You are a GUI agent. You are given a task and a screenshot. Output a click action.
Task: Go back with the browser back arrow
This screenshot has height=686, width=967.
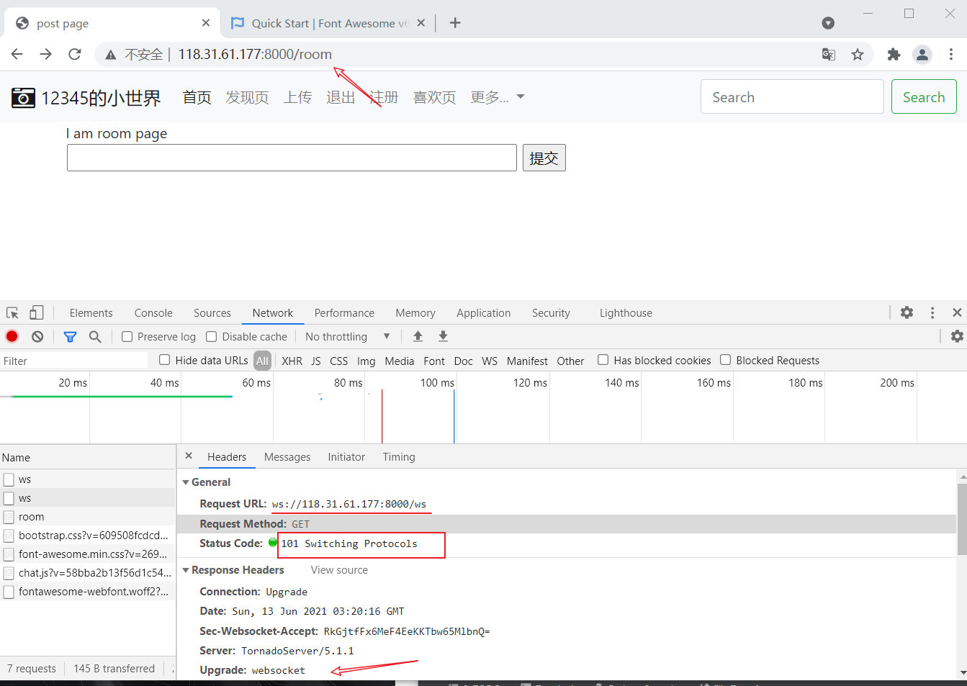tap(17, 54)
